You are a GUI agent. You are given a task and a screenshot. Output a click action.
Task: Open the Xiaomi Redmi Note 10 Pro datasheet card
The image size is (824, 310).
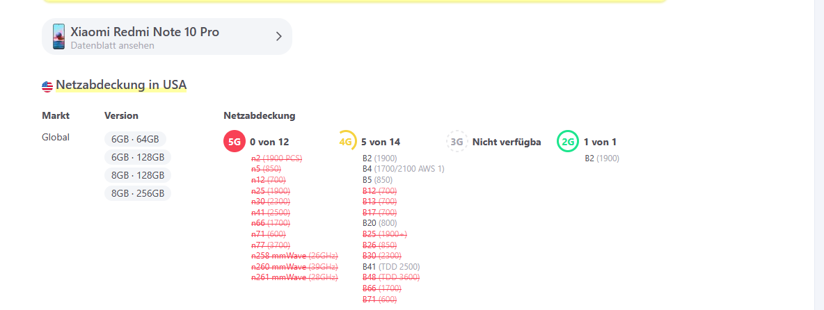[x=166, y=37]
